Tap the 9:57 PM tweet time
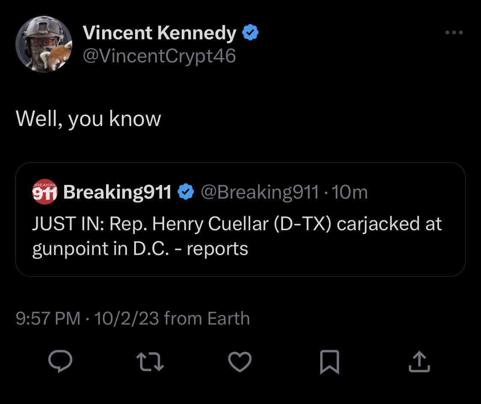481x404 pixels. pyautogui.click(x=48, y=319)
